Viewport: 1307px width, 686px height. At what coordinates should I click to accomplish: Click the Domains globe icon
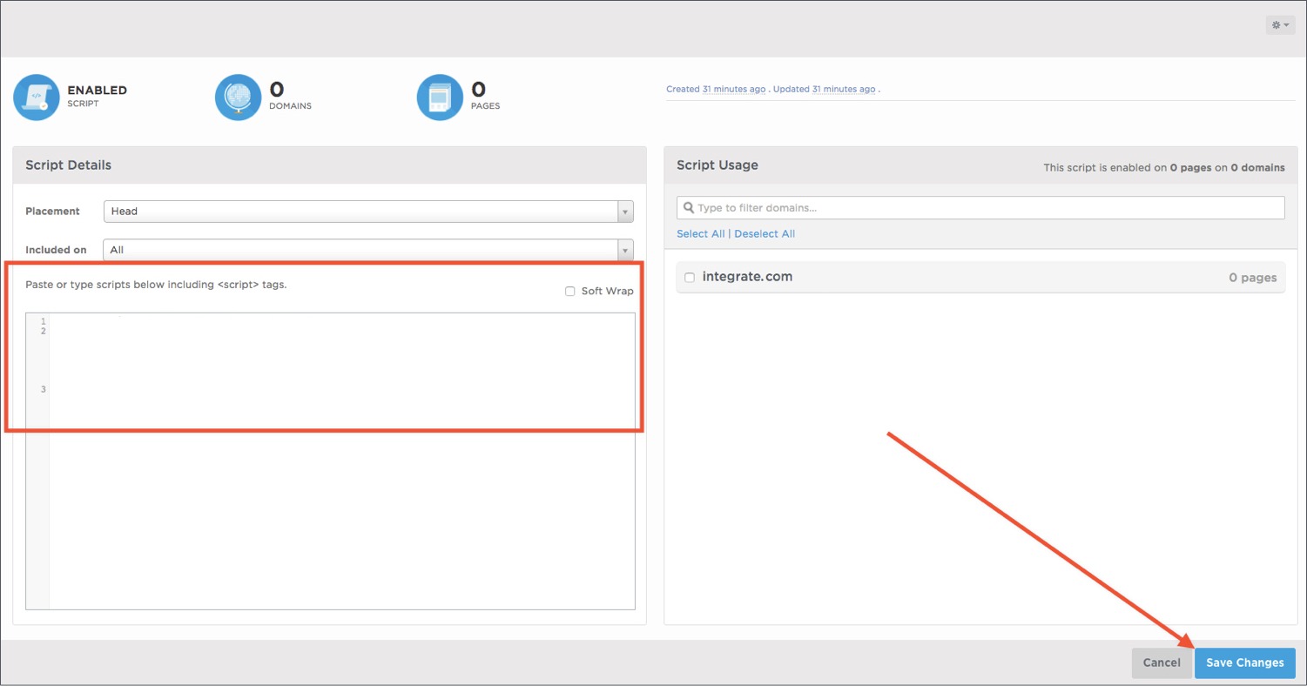[x=239, y=98]
